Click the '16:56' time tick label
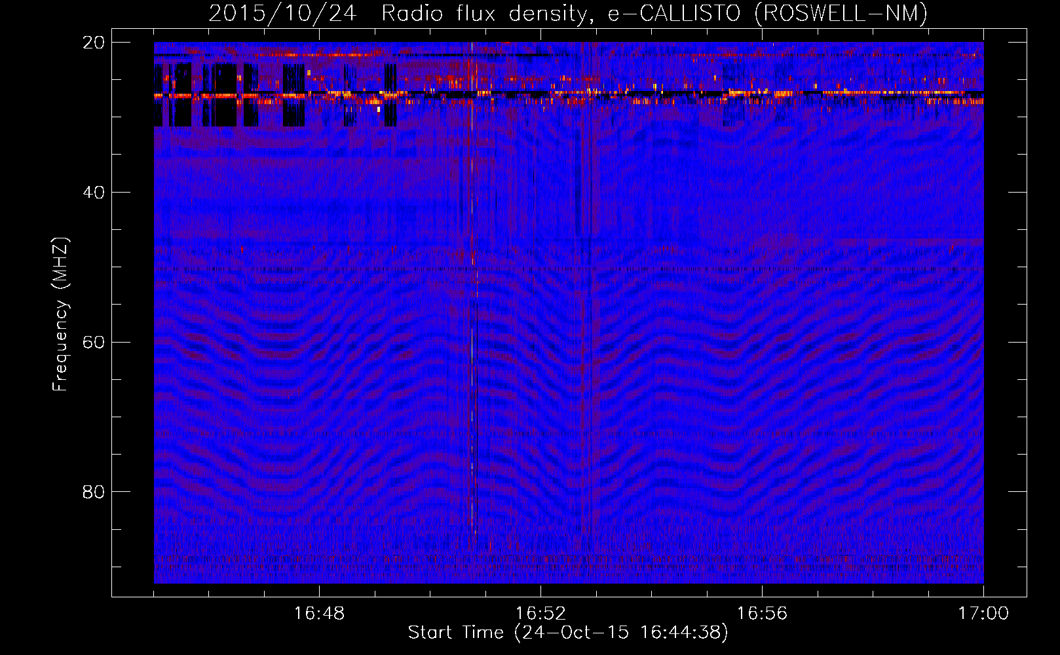The height and width of the screenshot is (655, 1060). (762, 614)
